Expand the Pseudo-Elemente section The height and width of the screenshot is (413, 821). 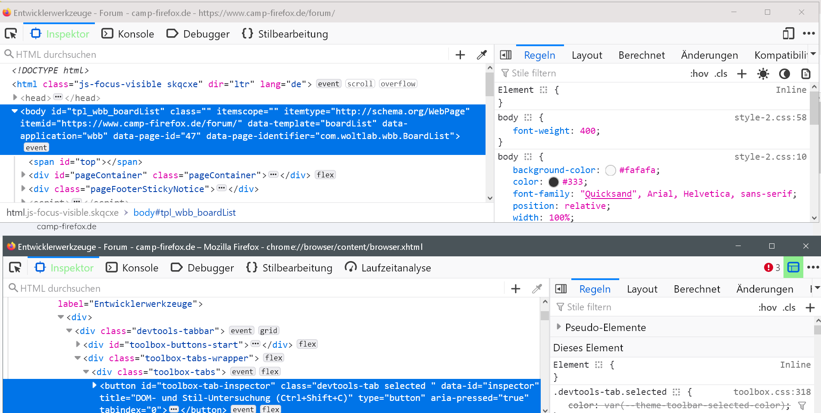[x=559, y=327]
